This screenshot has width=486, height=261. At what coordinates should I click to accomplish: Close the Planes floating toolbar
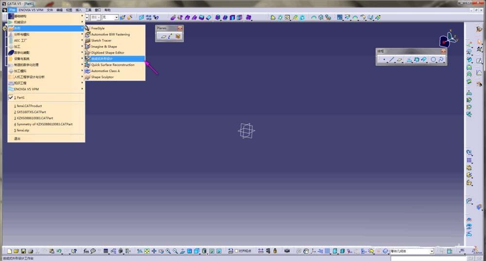pos(180,28)
